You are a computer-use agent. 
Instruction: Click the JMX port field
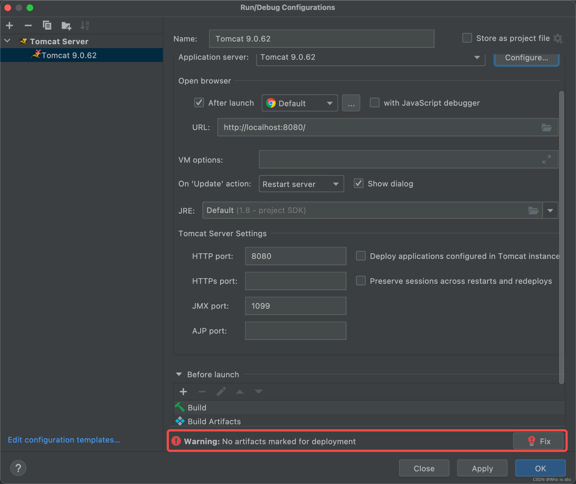[295, 306]
